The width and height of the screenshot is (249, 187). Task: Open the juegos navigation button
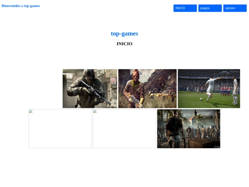210,8
